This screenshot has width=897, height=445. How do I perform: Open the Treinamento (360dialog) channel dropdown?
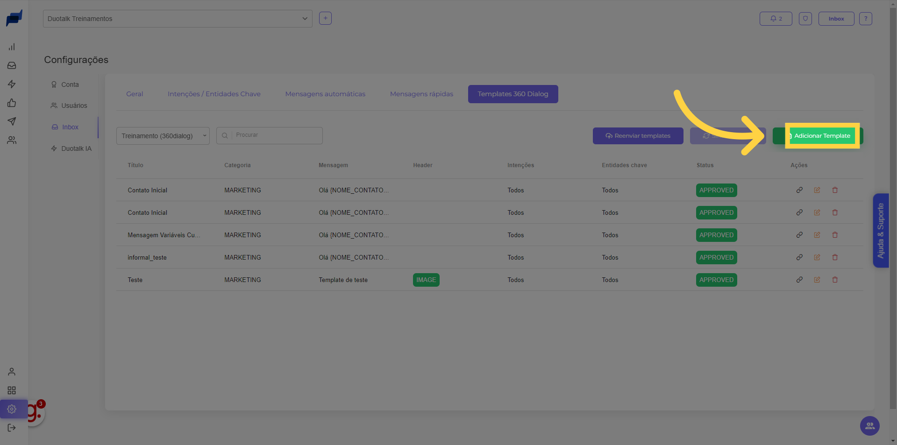point(163,136)
